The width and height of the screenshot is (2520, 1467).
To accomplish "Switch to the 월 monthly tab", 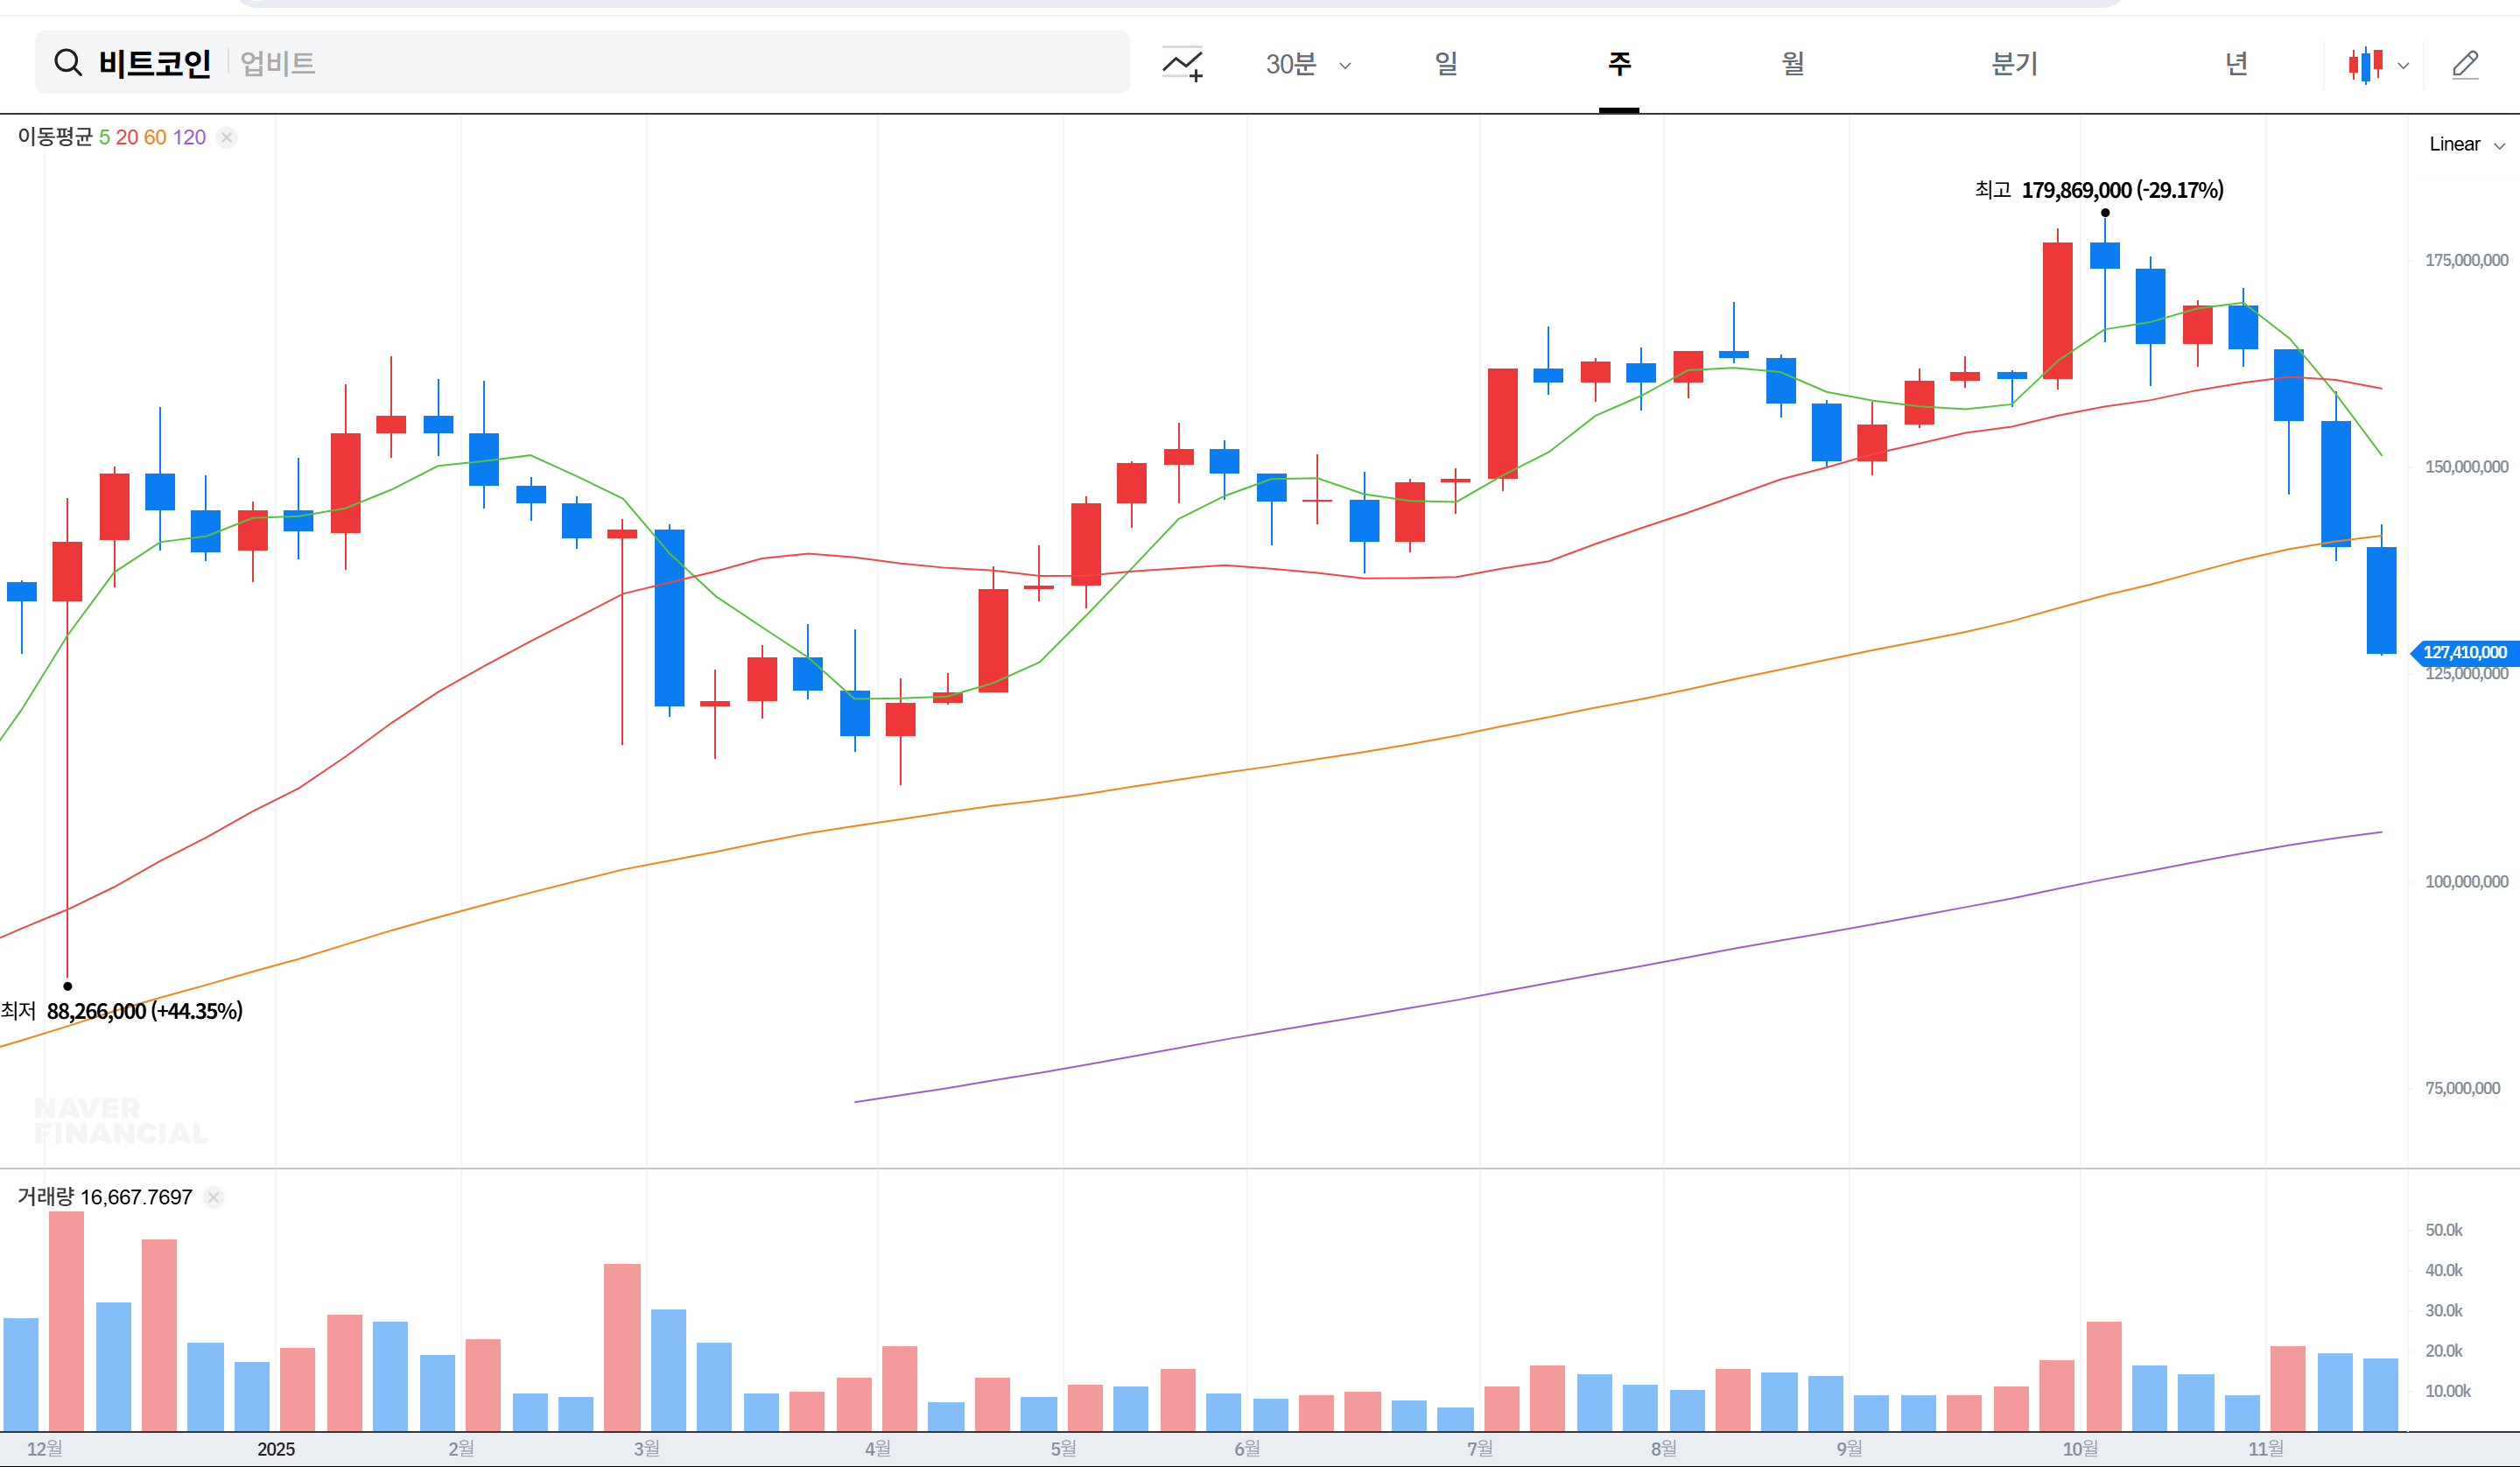I will point(1793,64).
